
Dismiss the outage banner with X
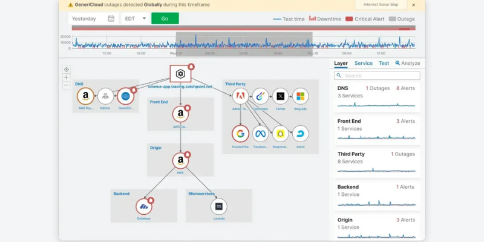tap(414, 5)
